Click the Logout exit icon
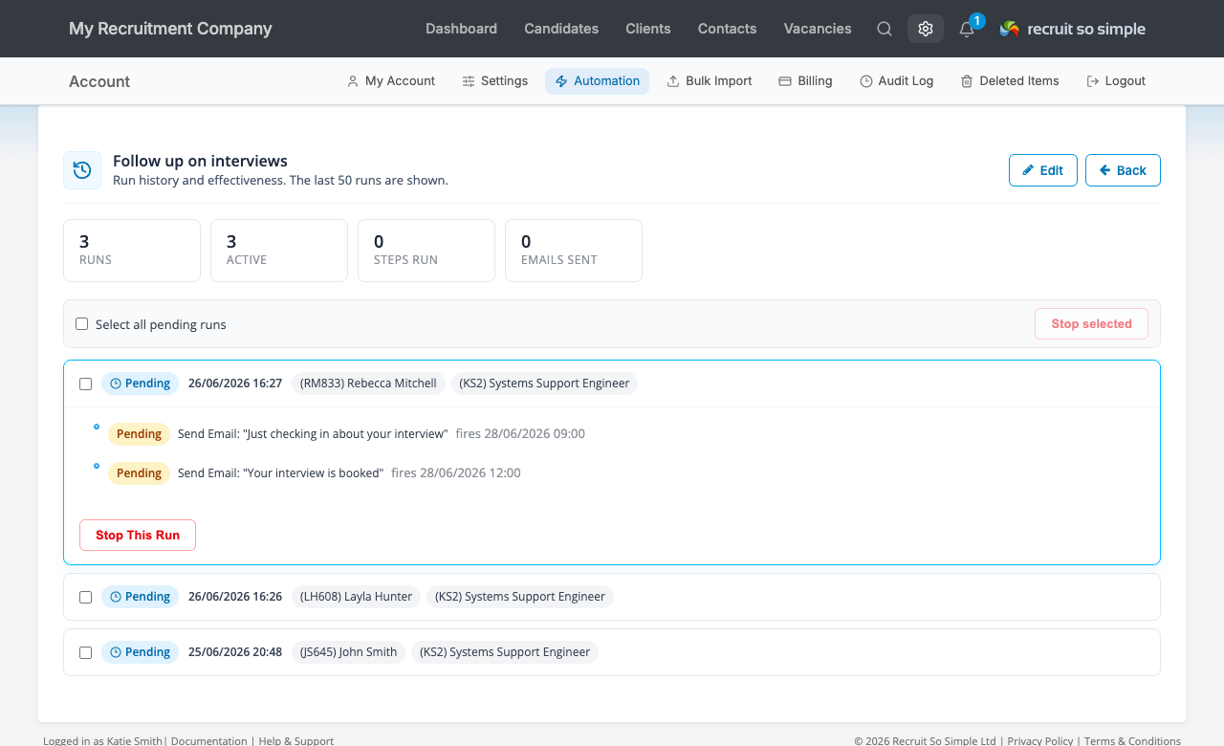 pos(1093,81)
